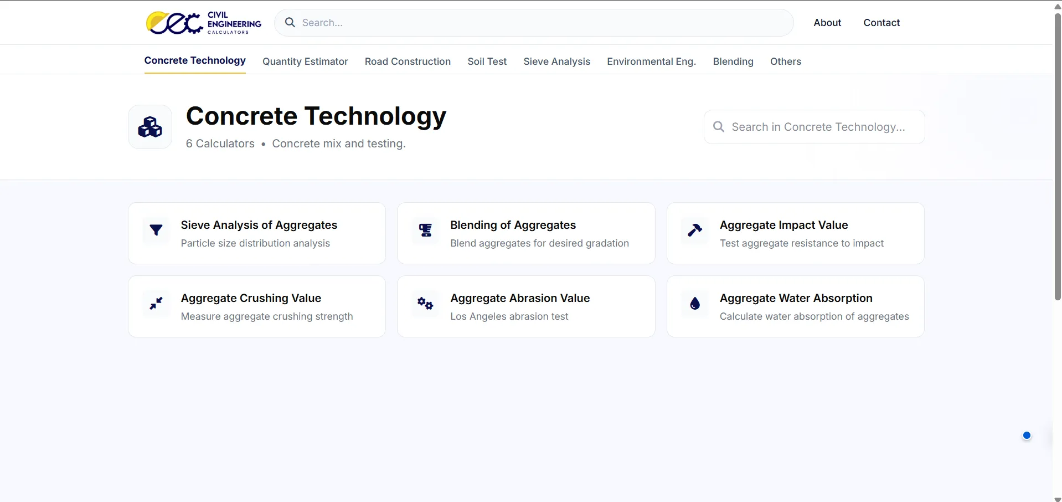Open the Contact link in header
The height and width of the screenshot is (502, 1062).
coord(881,23)
